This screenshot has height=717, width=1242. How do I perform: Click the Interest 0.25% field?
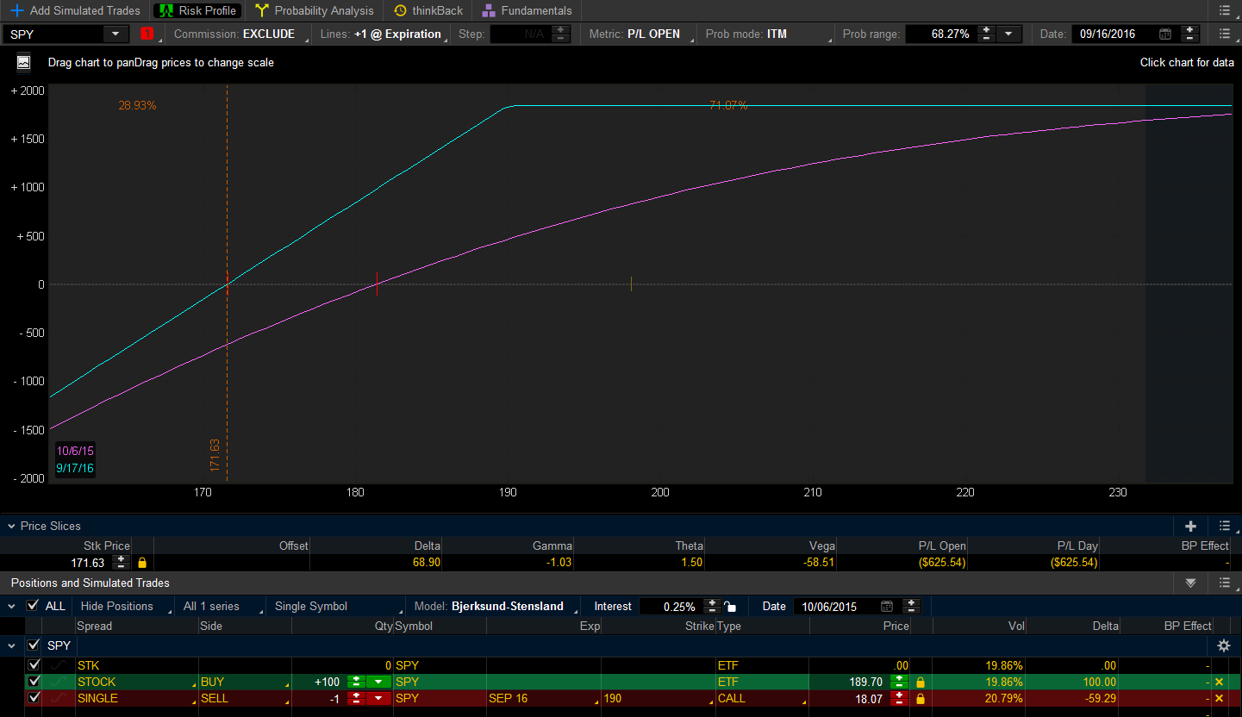(x=671, y=606)
